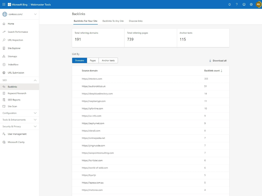Viewport: 262px width, 196px height.
Task: Open notifications bell icon
Action: point(230,5)
